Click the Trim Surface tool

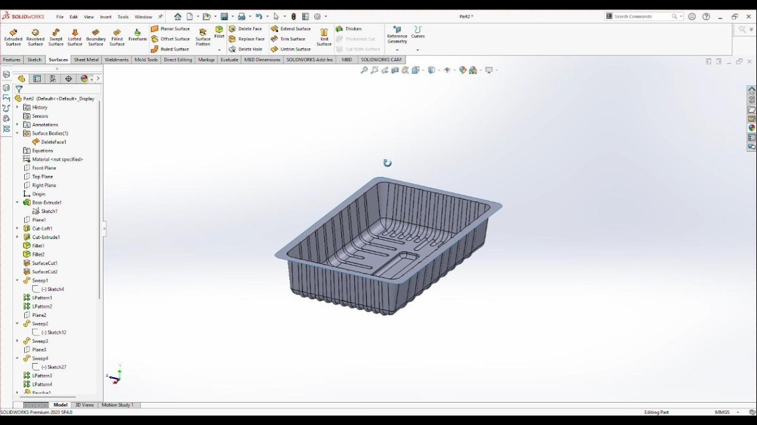point(288,39)
